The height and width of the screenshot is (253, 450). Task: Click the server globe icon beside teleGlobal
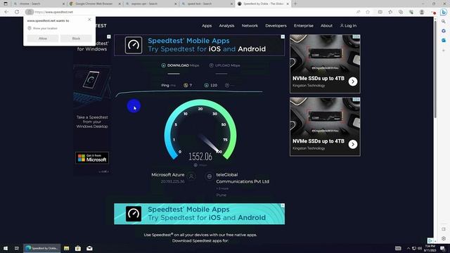tap(210, 176)
